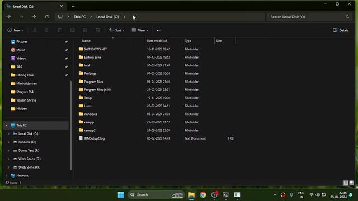Switch to details list view icon in status bar

(346, 183)
